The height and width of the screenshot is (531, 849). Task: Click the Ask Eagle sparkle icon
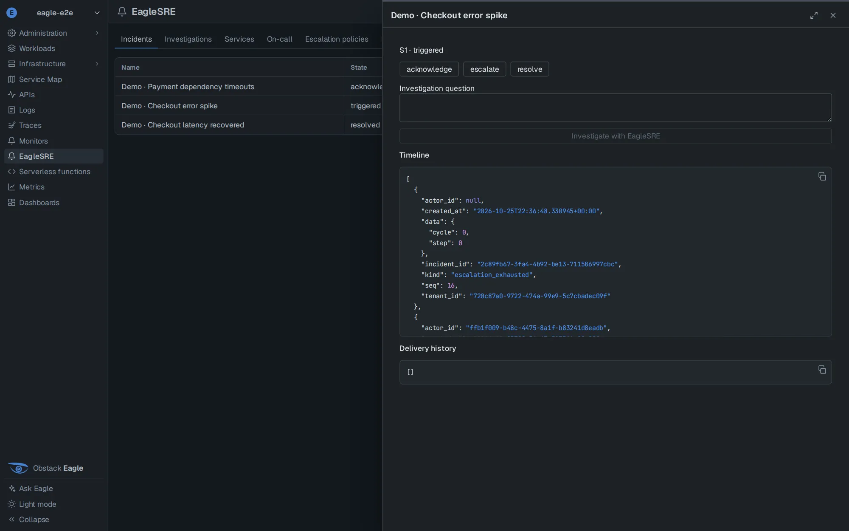(11, 489)
